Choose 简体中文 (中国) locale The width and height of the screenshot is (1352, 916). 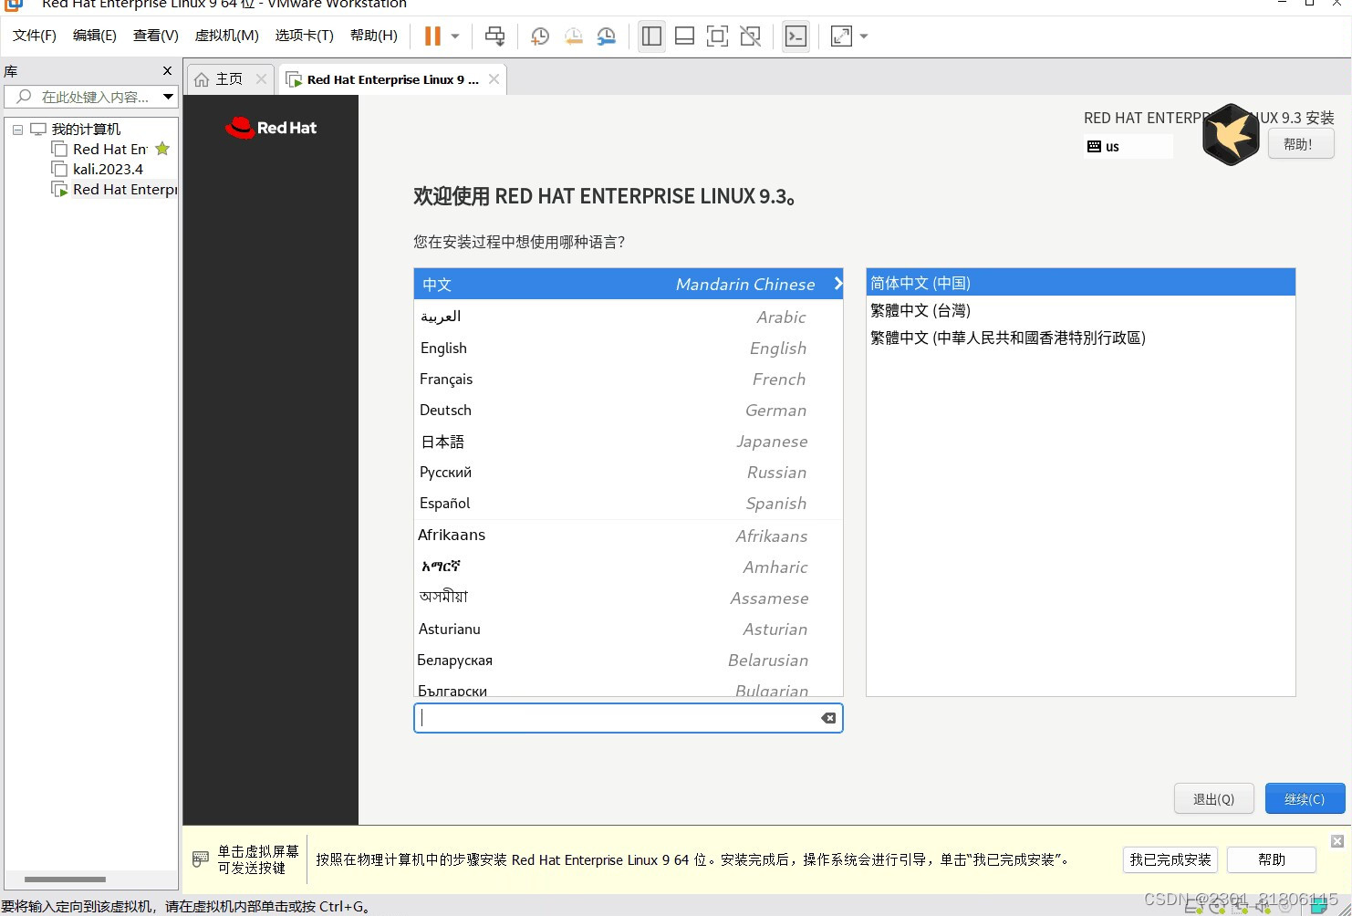tap(1080, 283)
